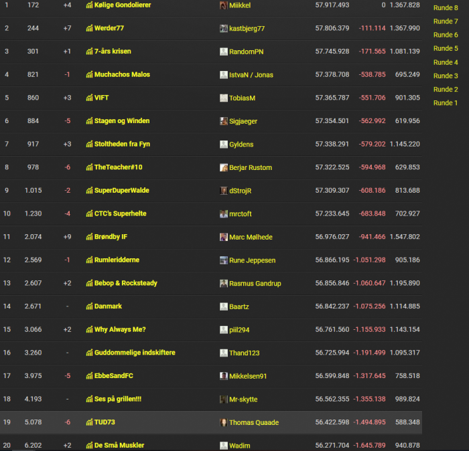Screen dimensions: 469x451
Task: Click chart icon beside CTC's Superhelte
Action: pos(89,214)
